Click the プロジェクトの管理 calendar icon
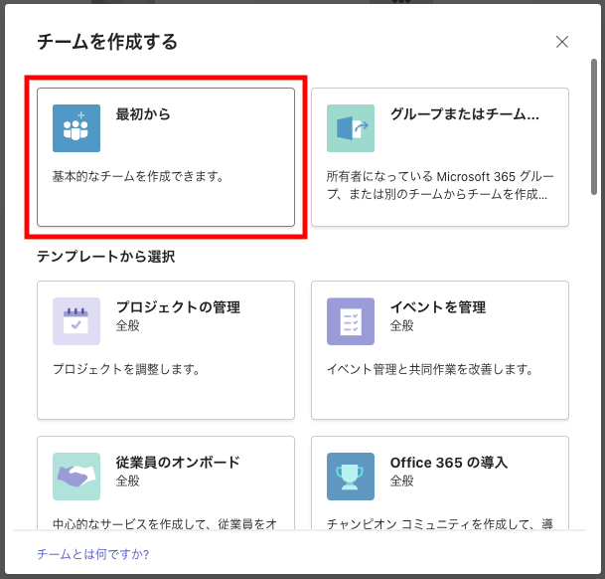Screen dimensions: 605x579 [x=76, y=321]
